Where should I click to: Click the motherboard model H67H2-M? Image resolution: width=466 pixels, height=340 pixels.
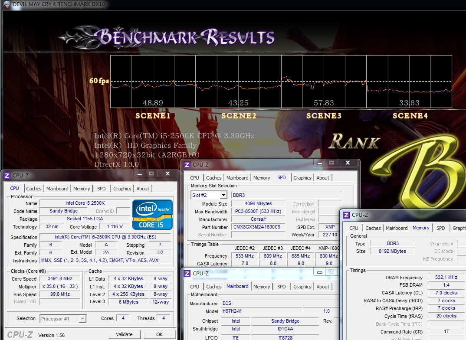tap(262, 311)
